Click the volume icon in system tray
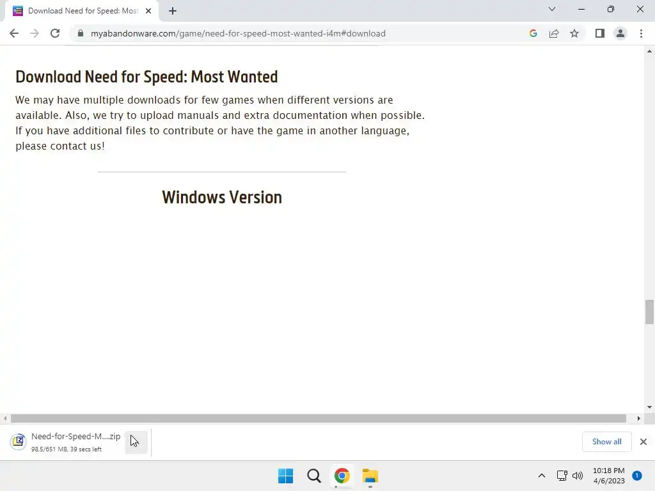The width and height of the screenshot is (655, 491). point(578,476)
